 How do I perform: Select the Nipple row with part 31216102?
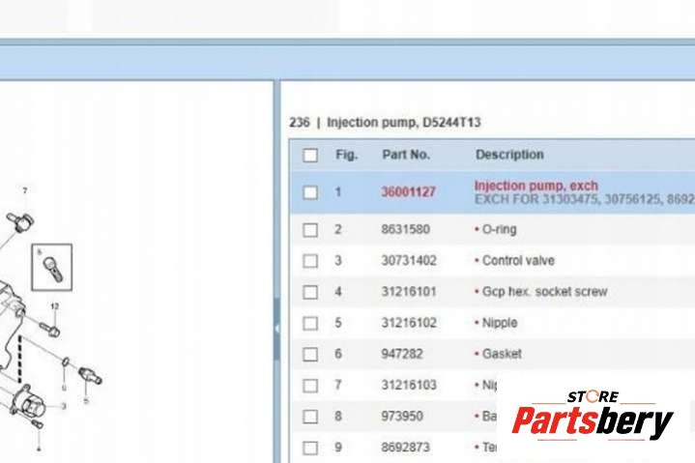406,323
